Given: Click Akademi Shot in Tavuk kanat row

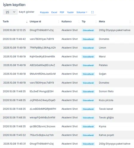Looking at the screenshot, I should [x=70, y=109].
